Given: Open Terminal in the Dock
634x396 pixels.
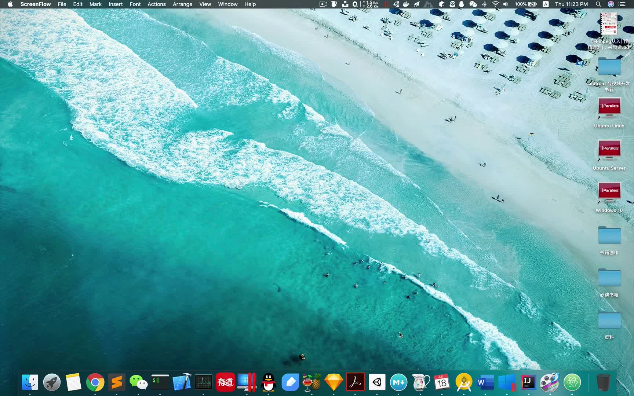Looking at the screenshot, I should pos(160,382).
